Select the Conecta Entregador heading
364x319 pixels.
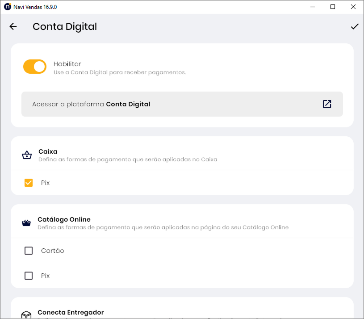click(71, 312)
